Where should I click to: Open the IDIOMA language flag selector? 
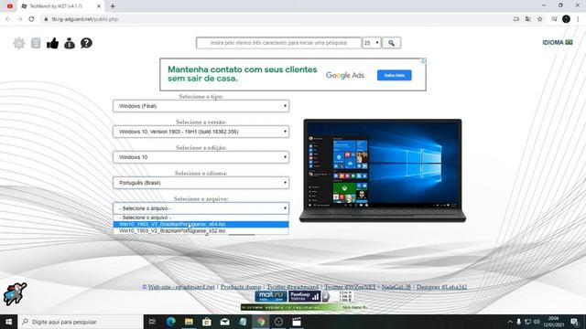point(558,43)
